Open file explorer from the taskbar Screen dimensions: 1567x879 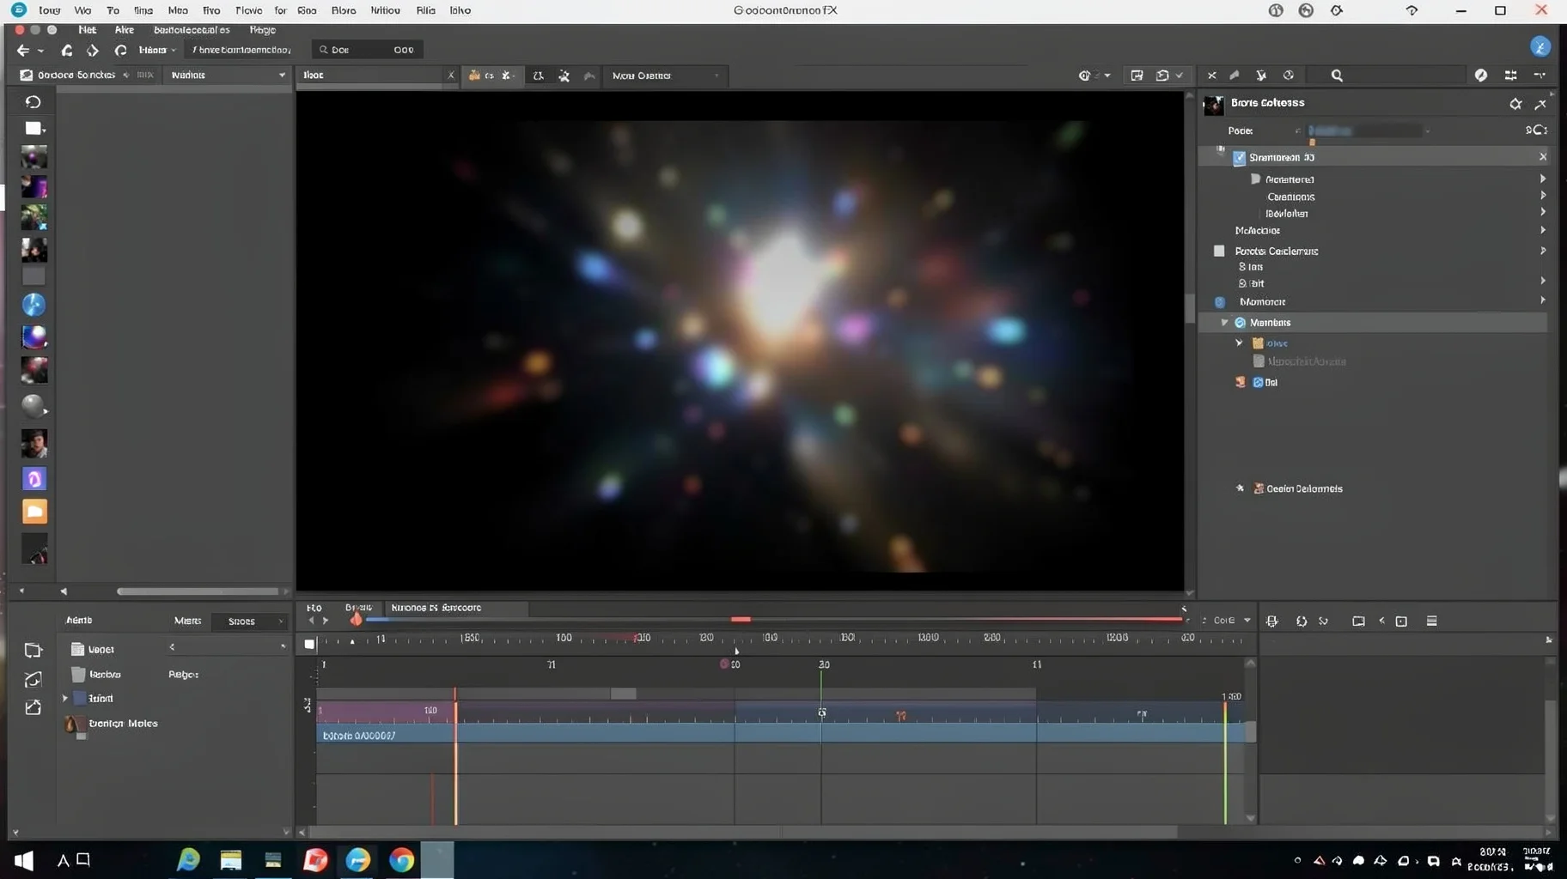(x=230, y=860)
